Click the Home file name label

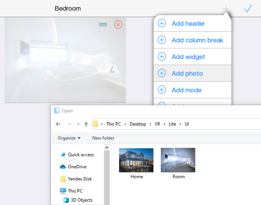click(137, 177)
